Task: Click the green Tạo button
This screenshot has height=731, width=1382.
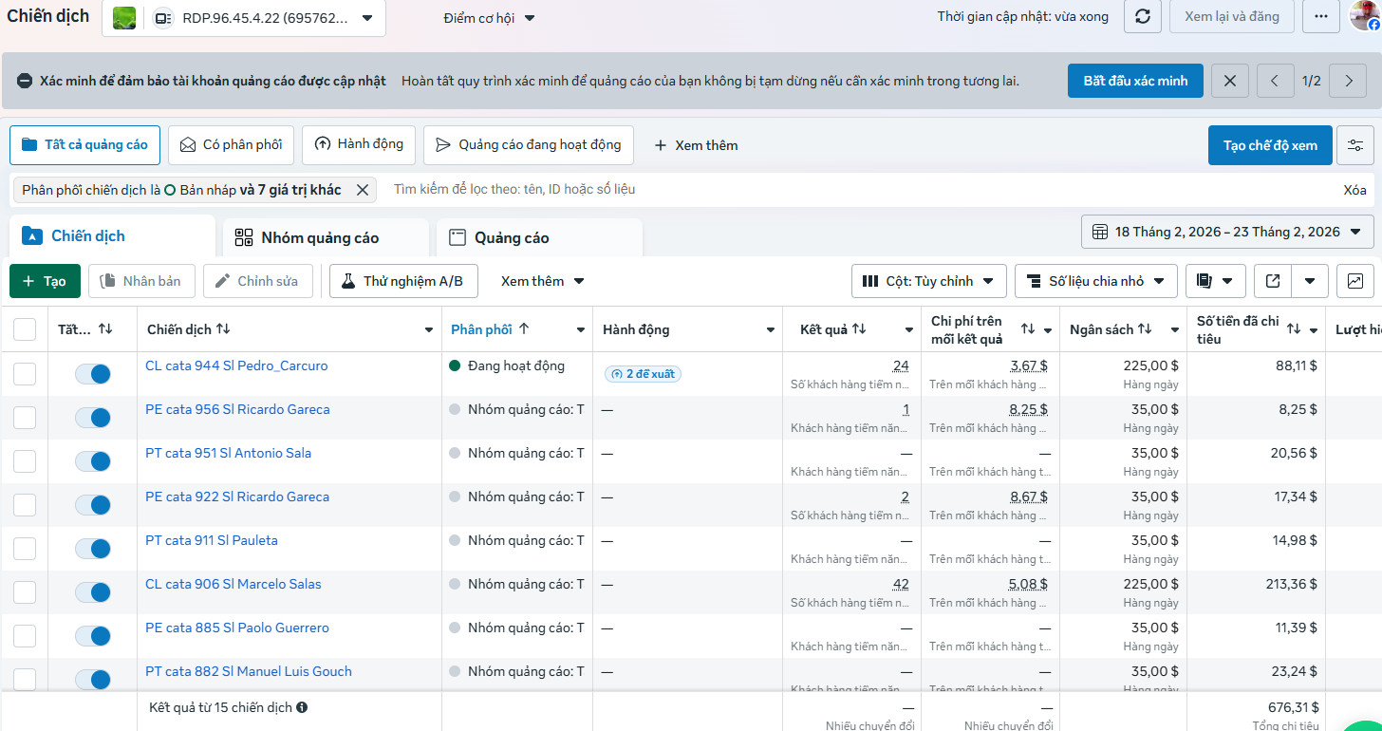Action: pyautogui.click(x=45, y=281)
